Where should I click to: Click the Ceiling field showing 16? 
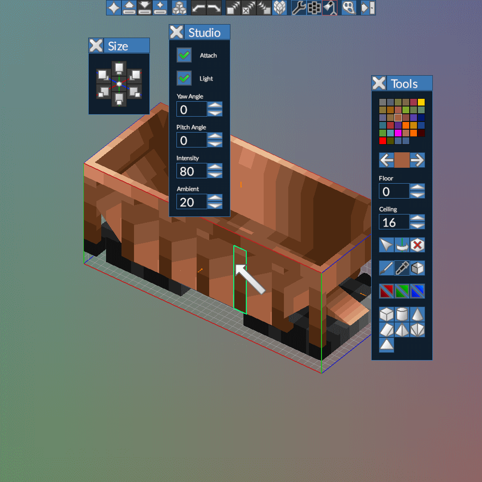click(x=394, y=222)
